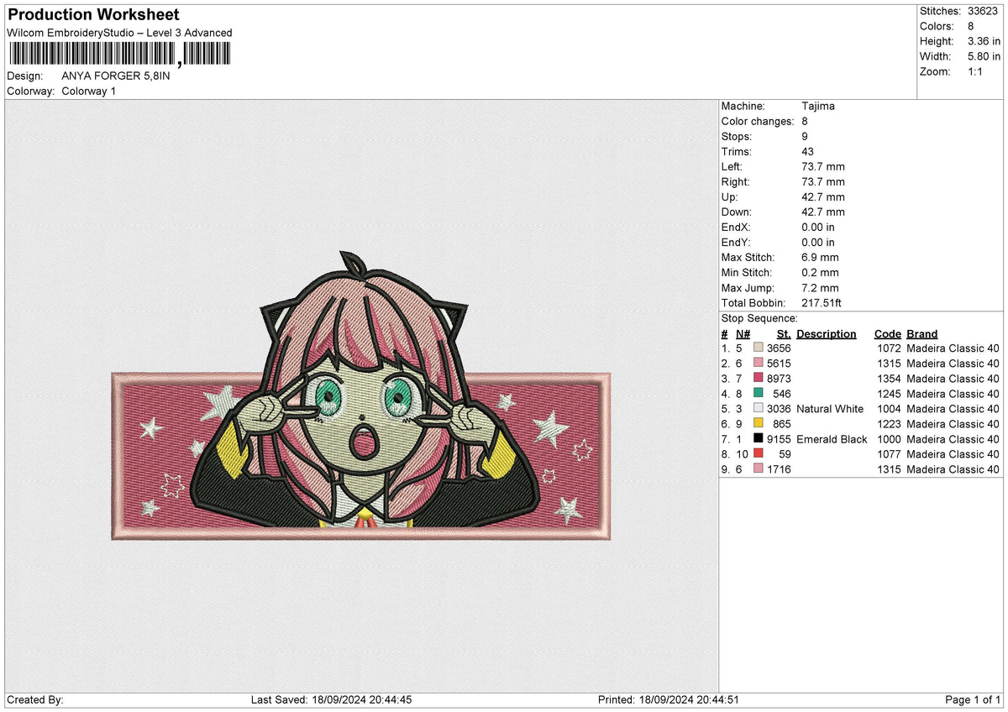Select the Natural White color swatch
This screenshot has height=712, width=1008.
click(759, 409)
